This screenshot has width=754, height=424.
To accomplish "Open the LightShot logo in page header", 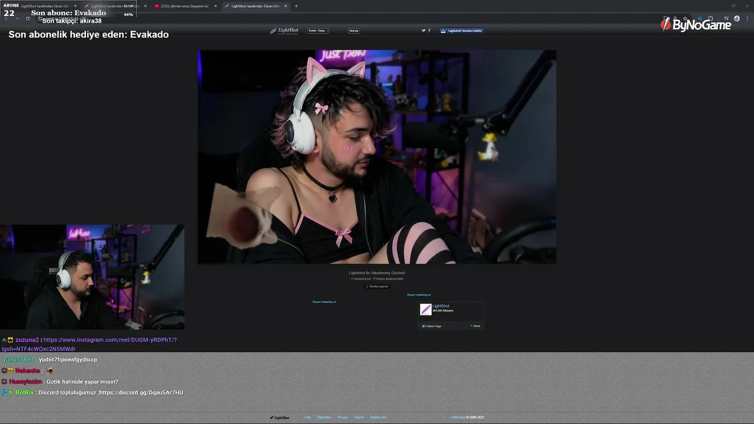I will (x=284, y=31).
